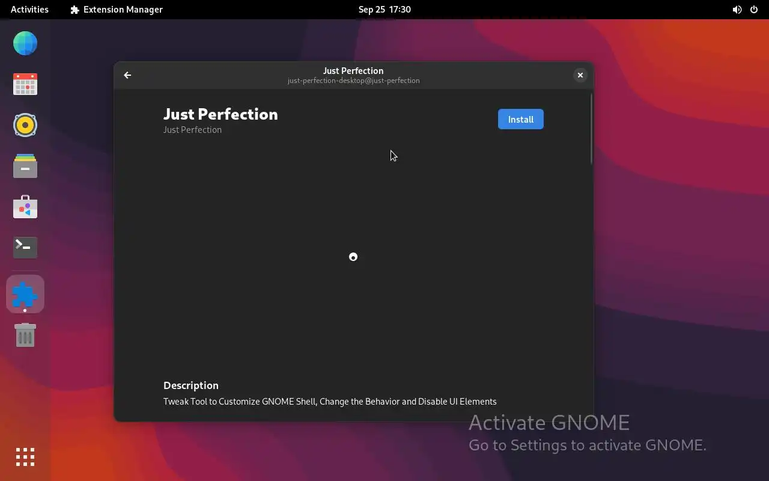The width and height of the screenshot is (769, 481).
Task: Open the Activities overview
Action: [x=29, y=10]
